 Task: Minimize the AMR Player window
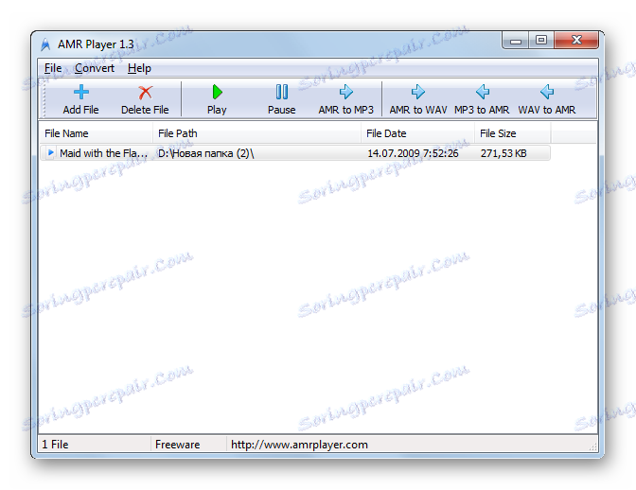(x=515, y=41)
